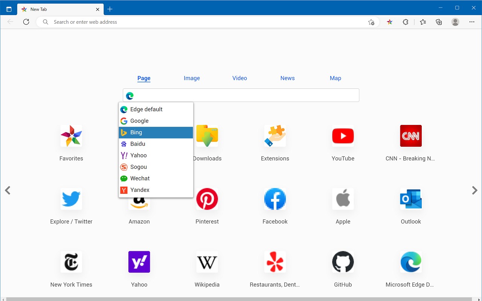Select Google from engine list

(x=156, y=121)
